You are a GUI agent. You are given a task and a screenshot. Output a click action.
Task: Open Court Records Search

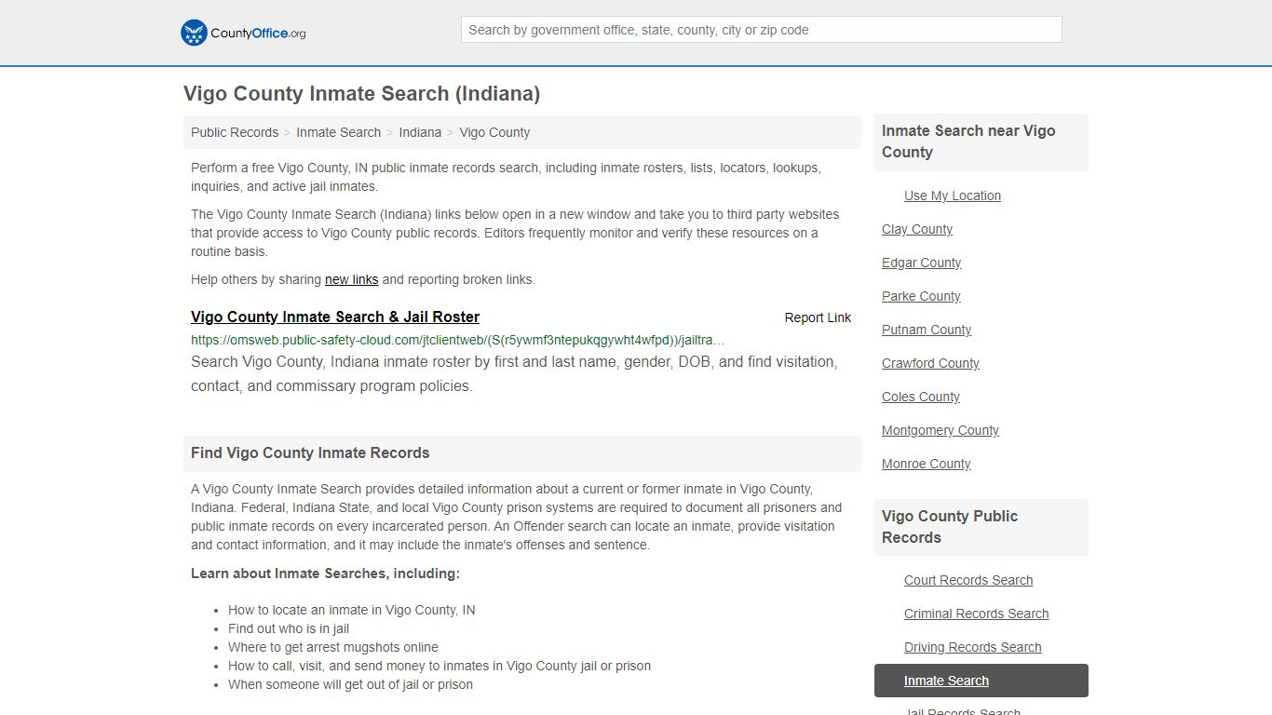pos(968,580)
